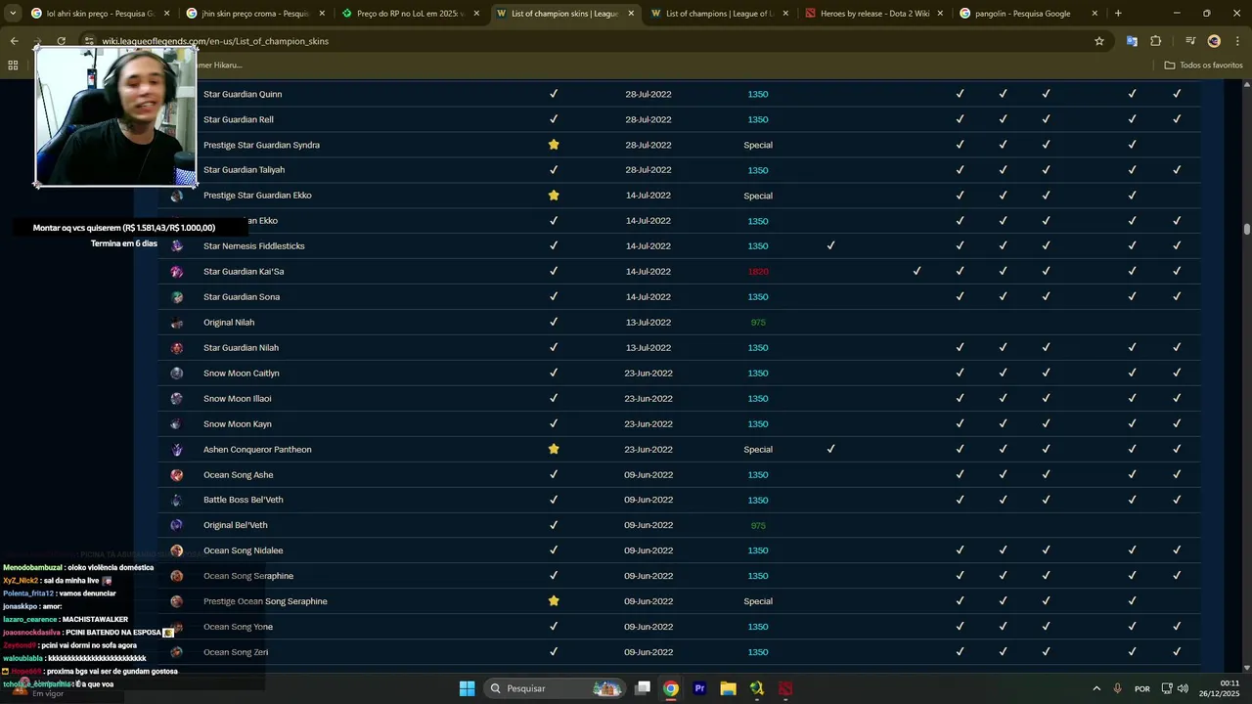Open the Chrome three-dot menu
This screenshot has height=704, width=1252.
(1237, 41)
